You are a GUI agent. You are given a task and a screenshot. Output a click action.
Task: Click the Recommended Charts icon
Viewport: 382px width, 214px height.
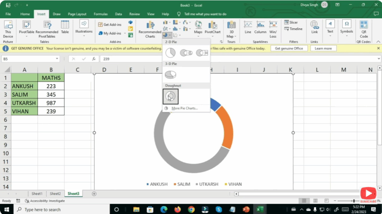click(x=150, y=29)
